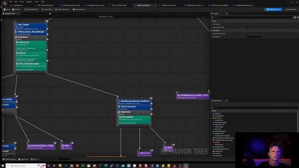Select the Blackboard Based Condition decorator
The image size is (299, 168).
point(134,102)
